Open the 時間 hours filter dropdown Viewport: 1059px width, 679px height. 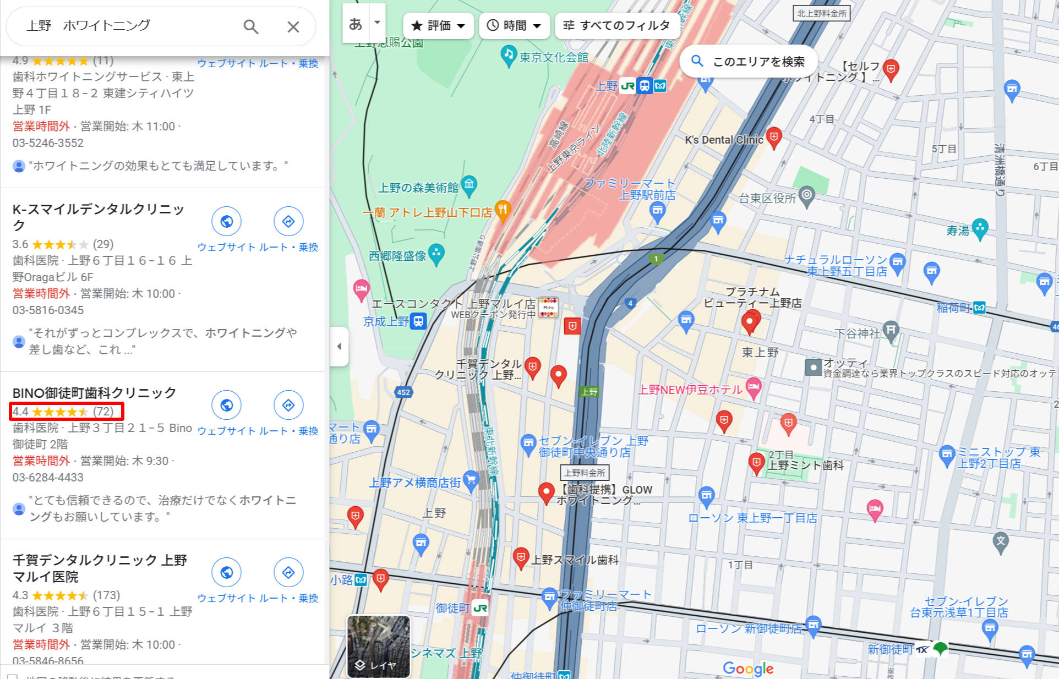514,25
